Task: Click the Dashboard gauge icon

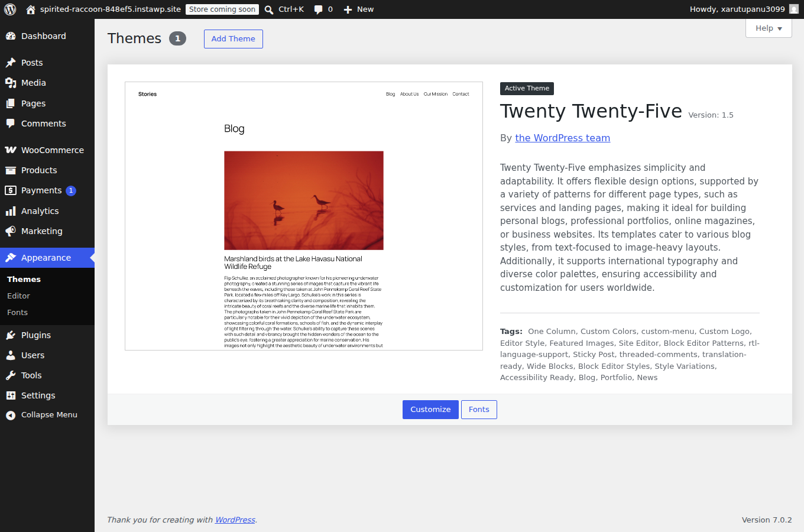Action: [11, 36]
